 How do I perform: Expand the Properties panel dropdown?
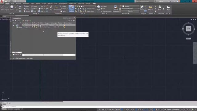(x=126, y=14)
